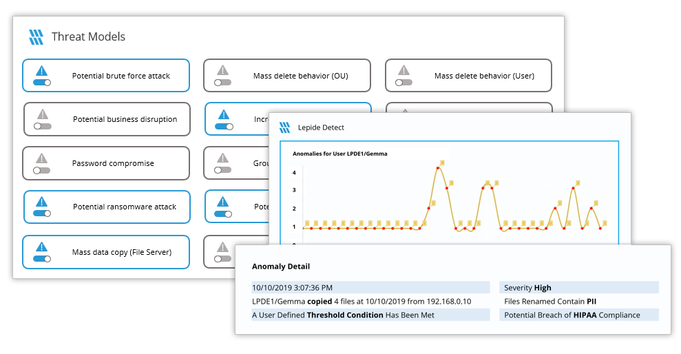Click the Mass delete behavior (OU) warning icon

222,70
